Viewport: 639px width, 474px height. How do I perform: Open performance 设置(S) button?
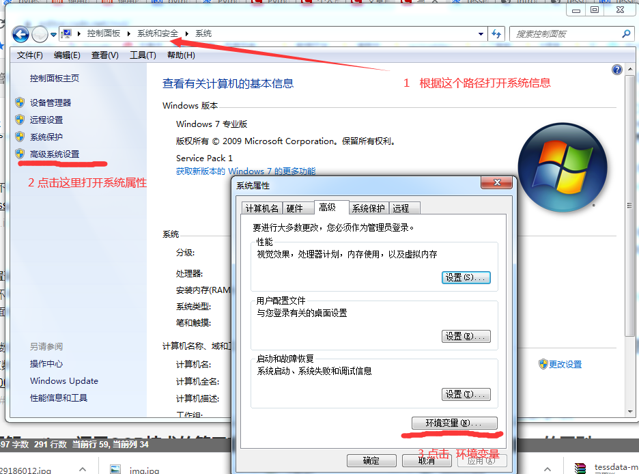[466, 277]
